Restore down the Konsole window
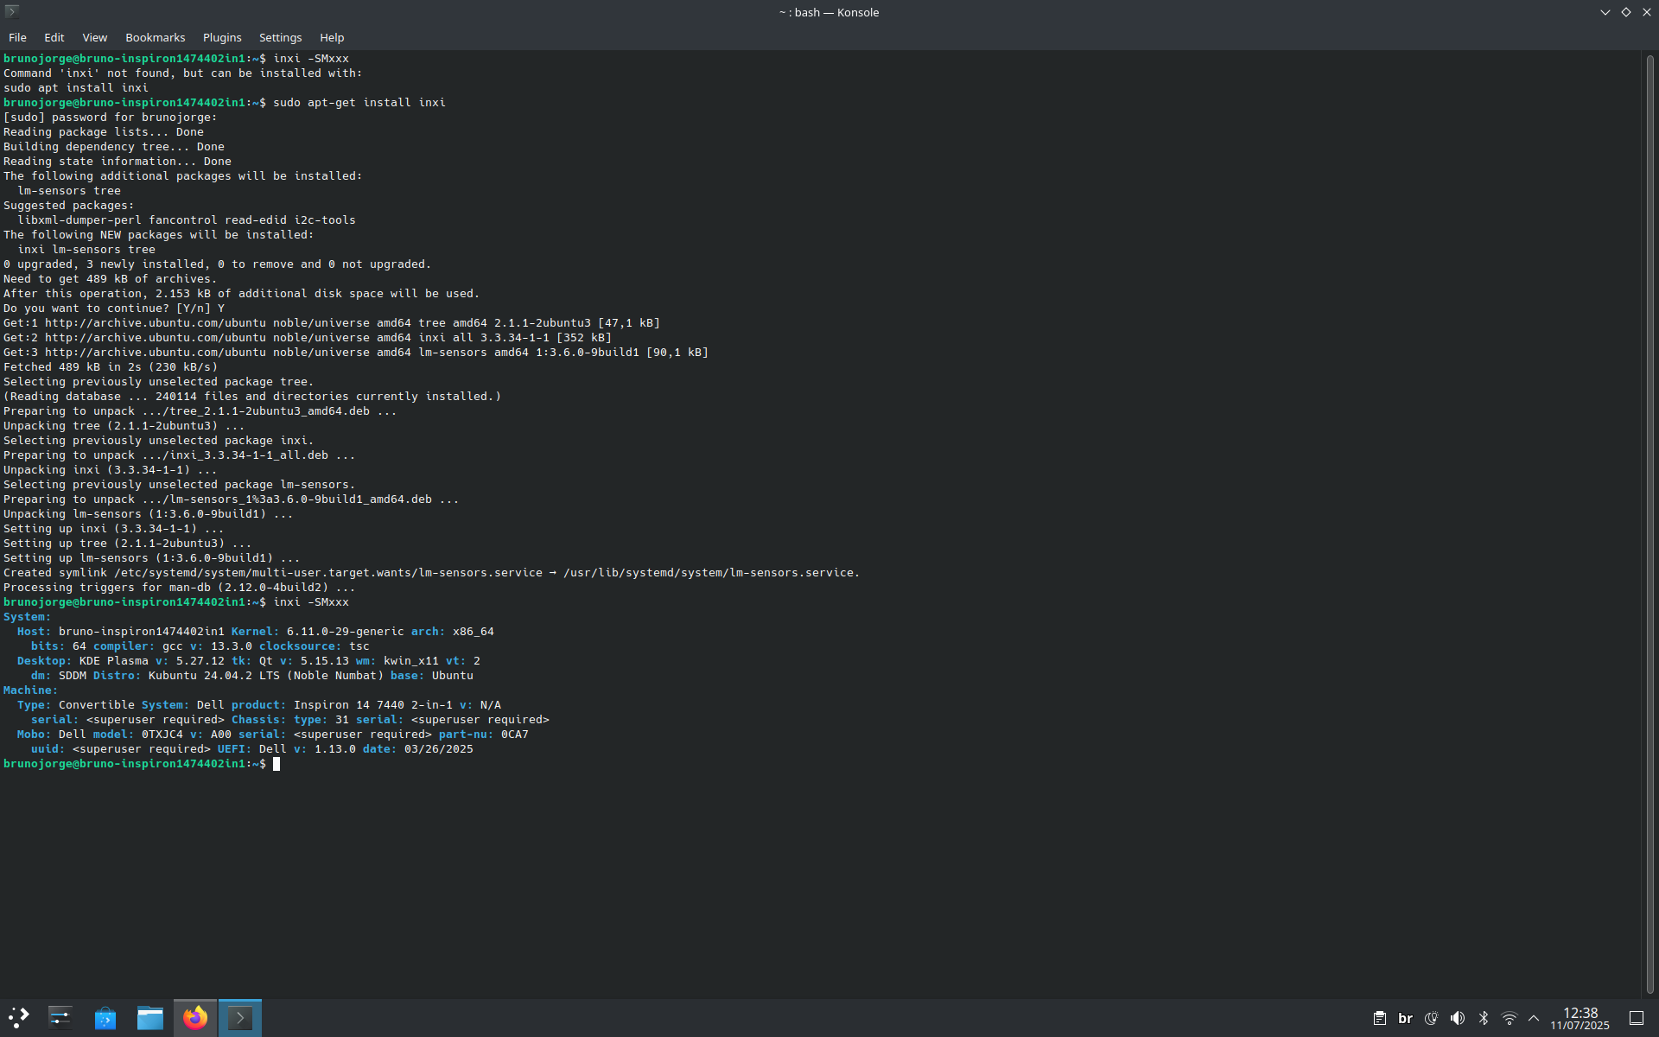 point(1625,12)
